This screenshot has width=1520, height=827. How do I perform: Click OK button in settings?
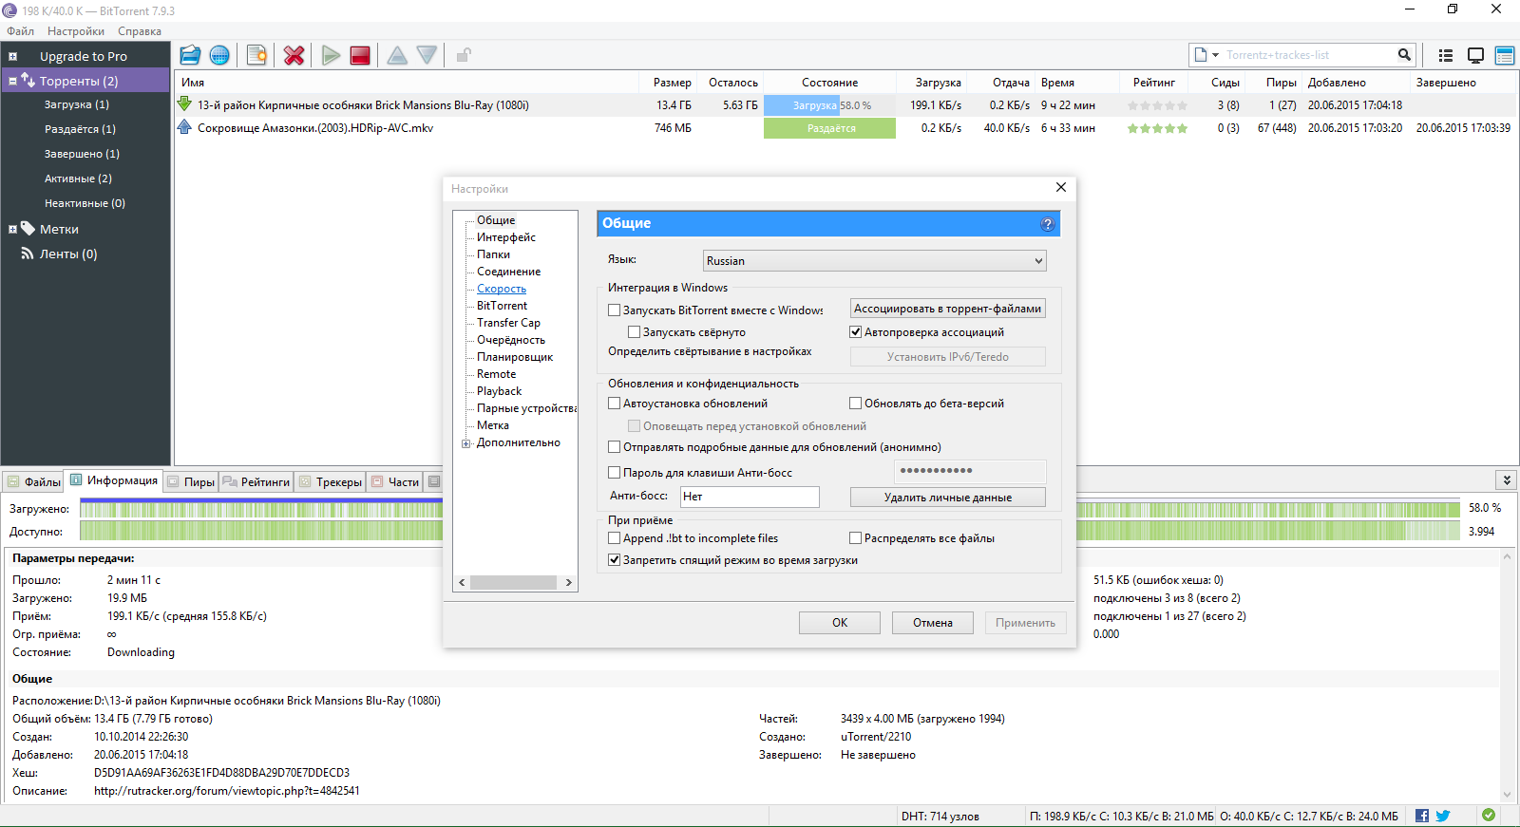coord(840,623)
